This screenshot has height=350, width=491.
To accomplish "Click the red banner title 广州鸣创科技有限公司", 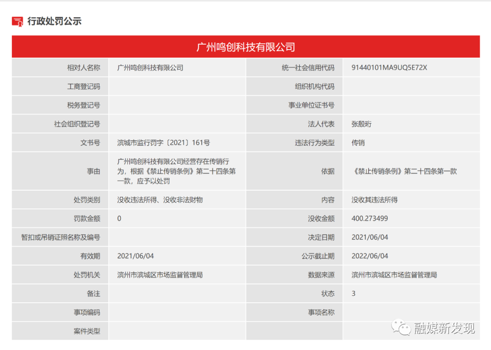I will 245,47.
